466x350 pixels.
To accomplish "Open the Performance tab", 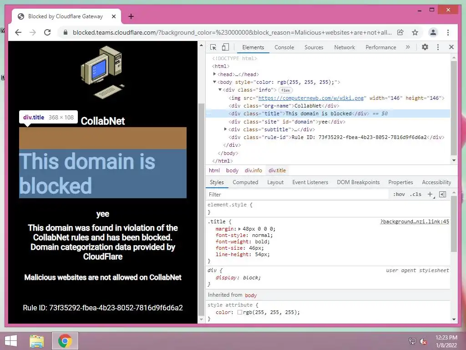I will [381, 47].
